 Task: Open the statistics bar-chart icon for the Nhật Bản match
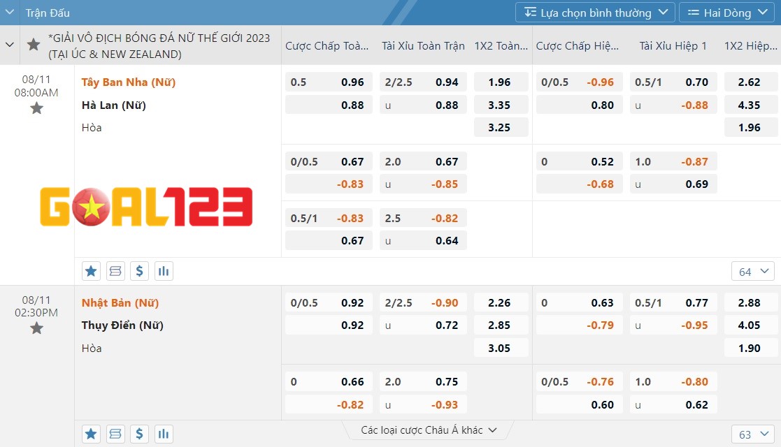pos(164,434)
